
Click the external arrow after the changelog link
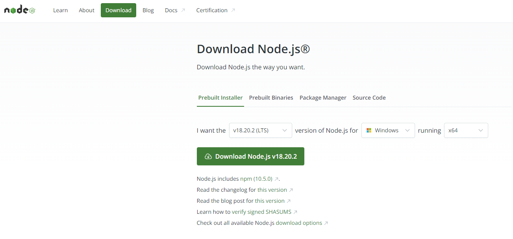[291, 190]
